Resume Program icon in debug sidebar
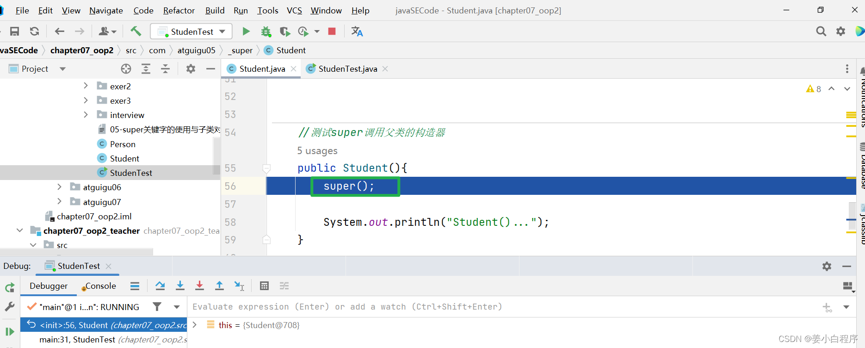Image resolution: width=865 pixels, height=348 pixels. click(10, 331)
